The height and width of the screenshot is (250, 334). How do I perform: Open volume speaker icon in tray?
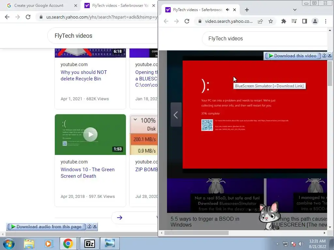[x=301, y=244]
